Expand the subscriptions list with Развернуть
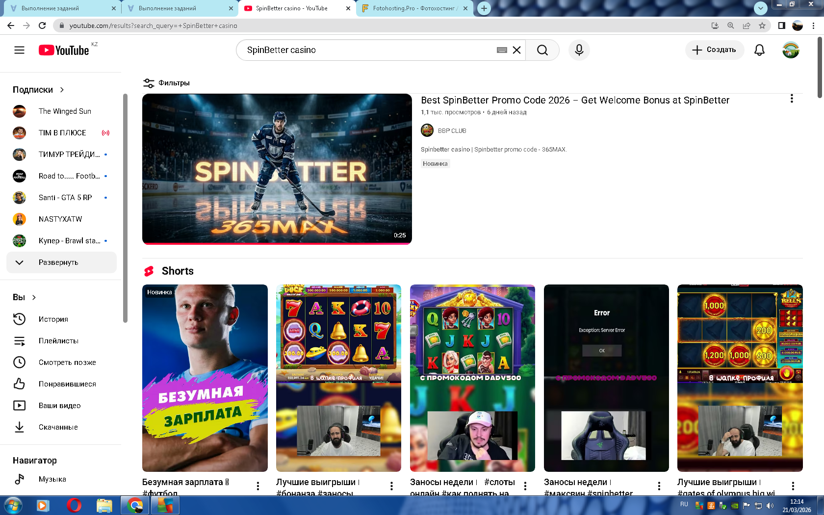The width and height of the screenshot is (824, 515). (62, 262)
